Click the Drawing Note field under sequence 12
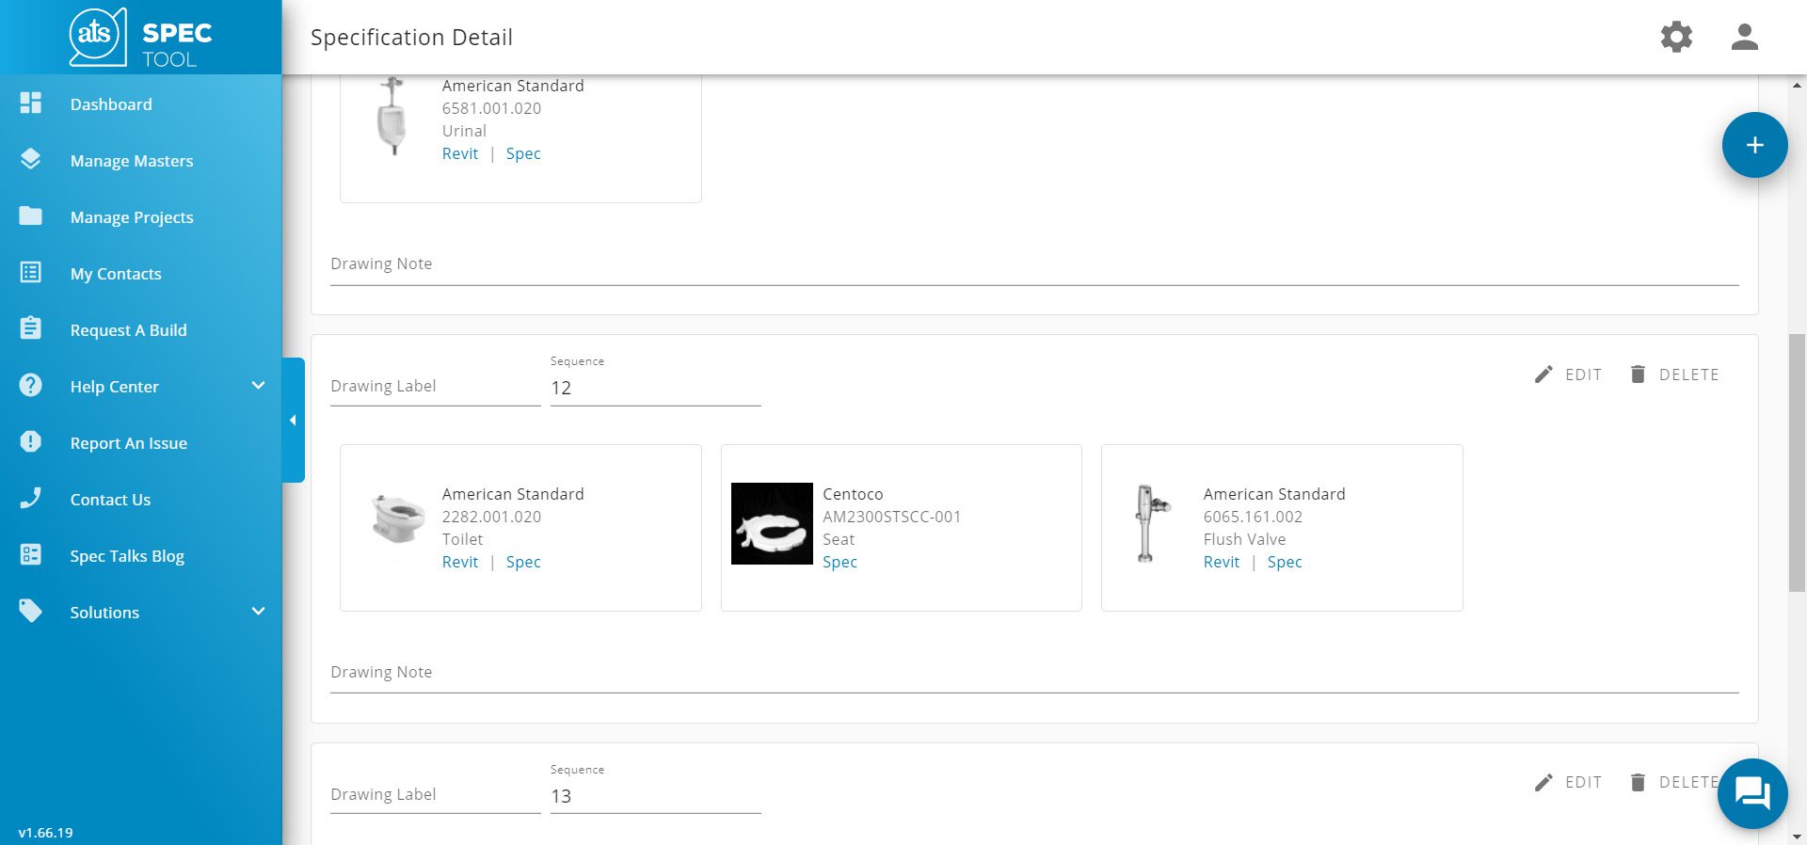 click(1034, 673)
